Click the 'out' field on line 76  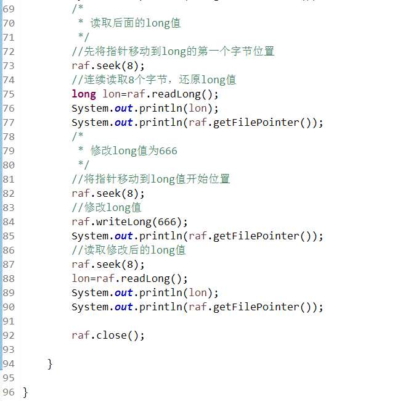click(x=123, y=109)
